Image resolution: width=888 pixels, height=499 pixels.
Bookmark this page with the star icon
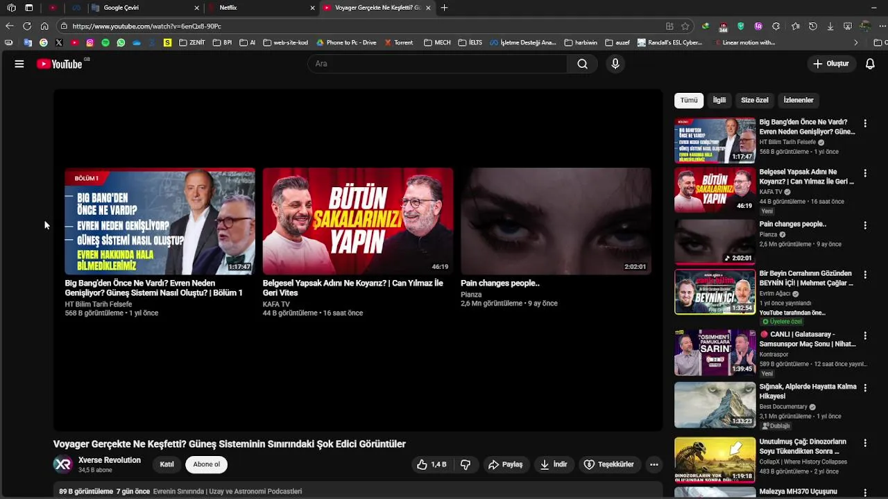coord(685,26)
